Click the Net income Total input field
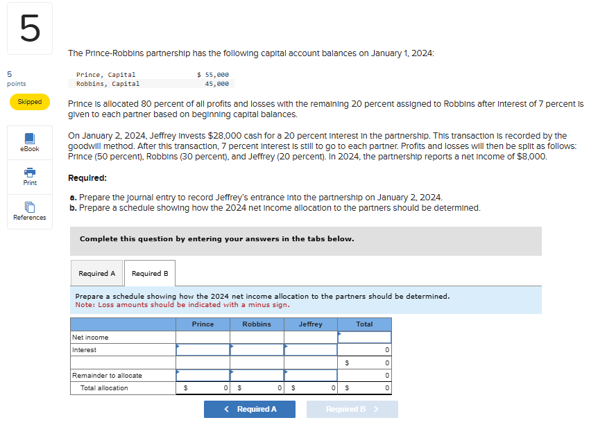 [x=366, y=337]
